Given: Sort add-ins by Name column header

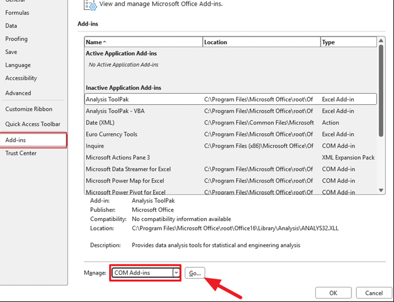Looking at the screenshot, I should (143, 42).
